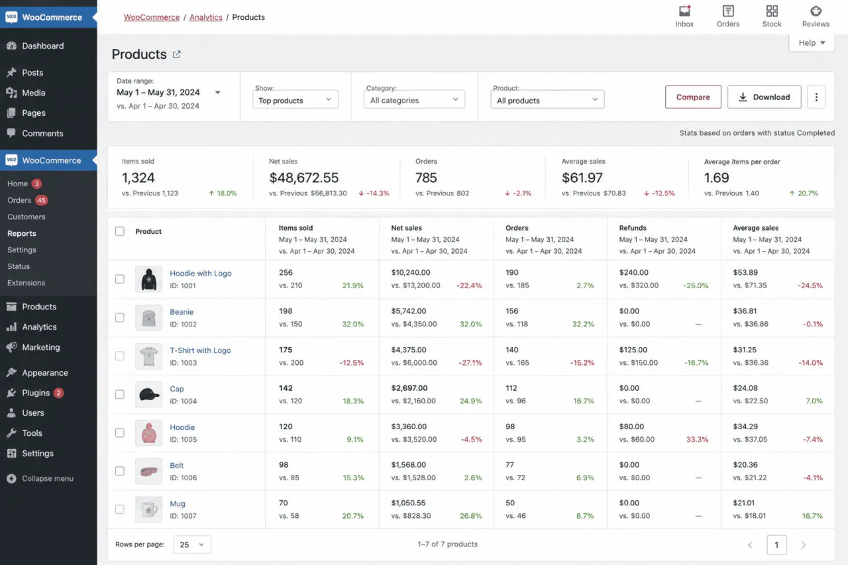The height and width of the screenshot is (565, 848).
Task: Click the Download button
Action: coord(764,97)
